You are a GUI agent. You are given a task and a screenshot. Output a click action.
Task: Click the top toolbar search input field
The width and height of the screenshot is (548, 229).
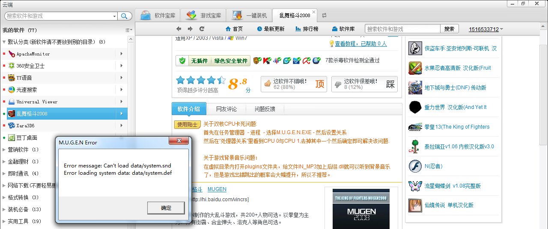click(x=402, y=29)
